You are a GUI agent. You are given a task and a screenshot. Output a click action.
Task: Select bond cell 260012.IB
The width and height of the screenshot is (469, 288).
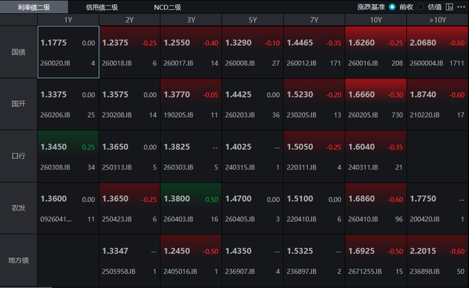[x=314, y=52]
